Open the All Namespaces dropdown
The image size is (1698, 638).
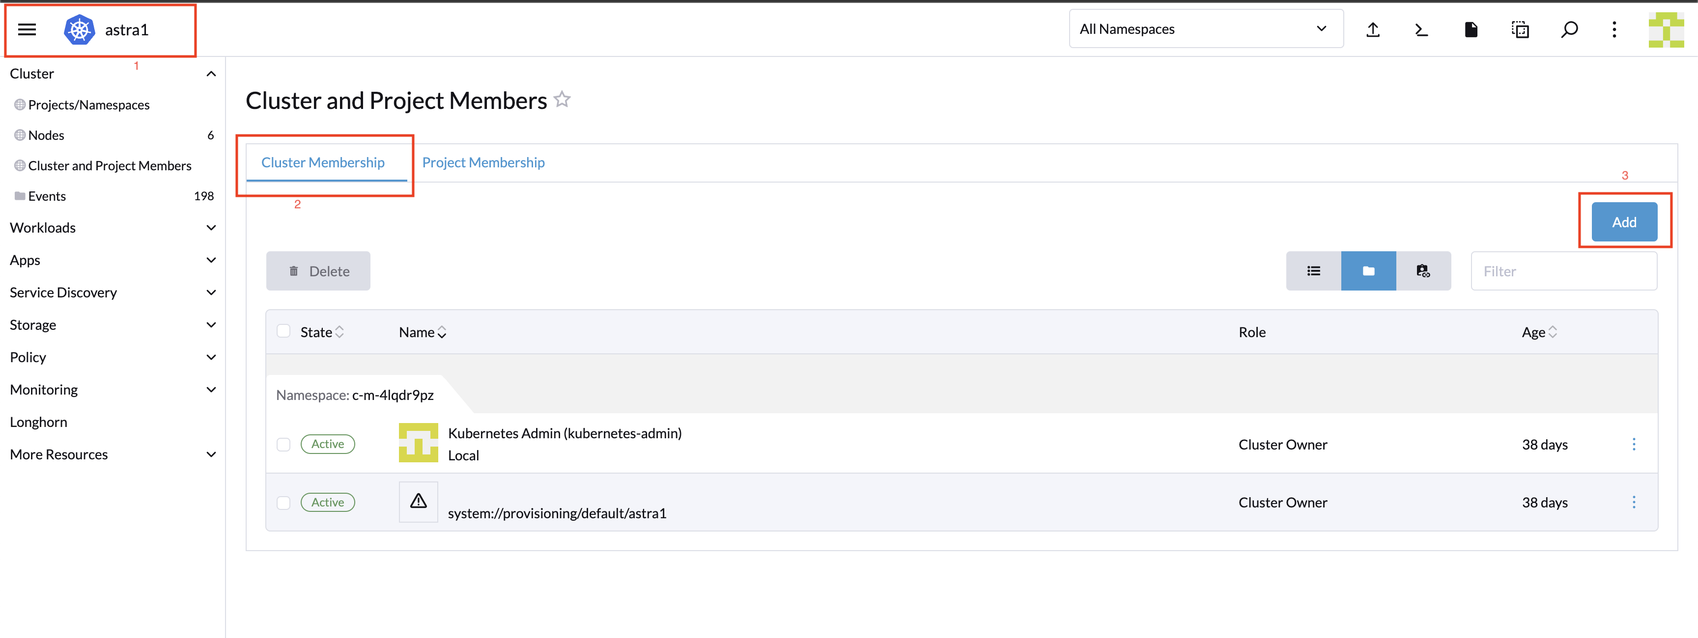[1205, 29]
